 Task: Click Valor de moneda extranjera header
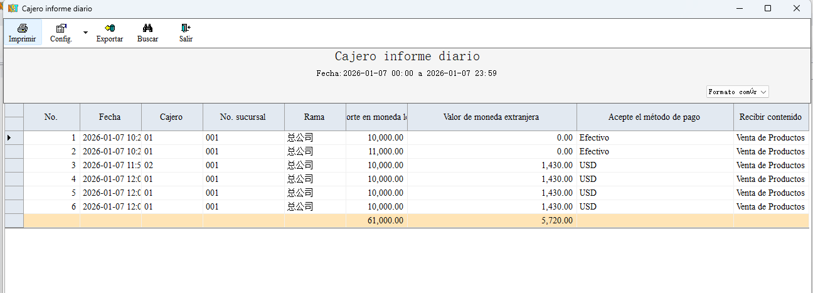click(491, 117)
